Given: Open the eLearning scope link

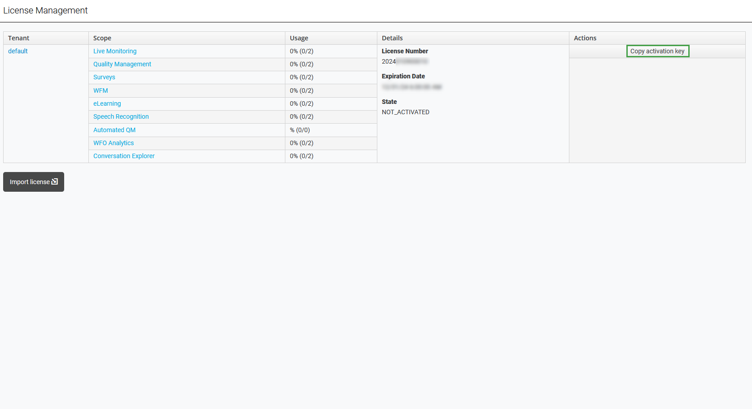Looking at the screenshot, I should [107, 103].
